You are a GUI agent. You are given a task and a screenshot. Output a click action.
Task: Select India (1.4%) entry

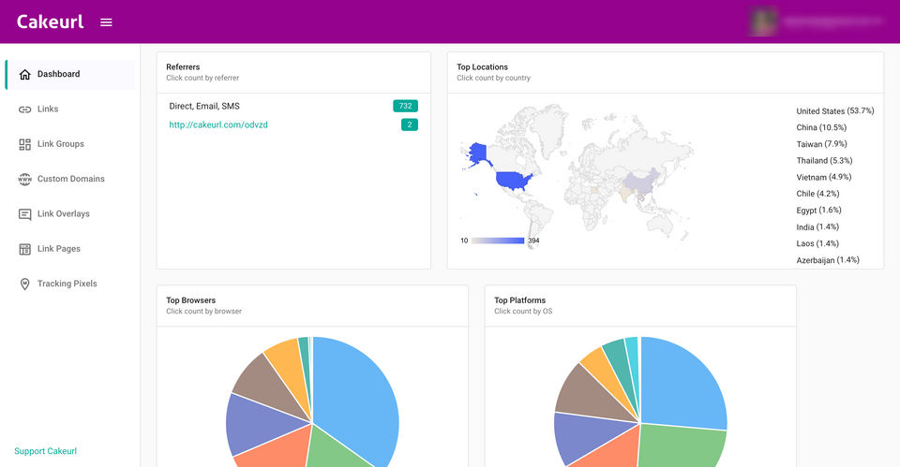[x=817, y=226]
